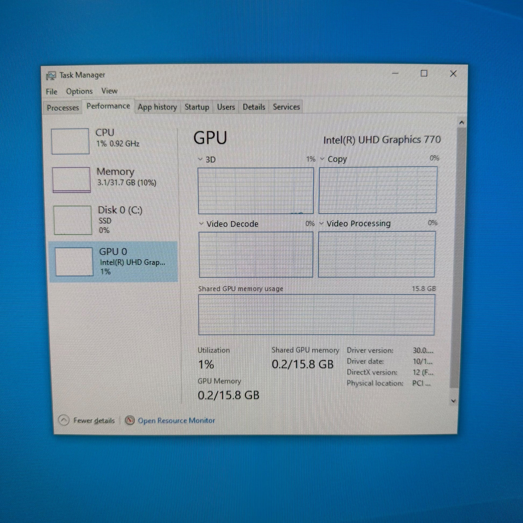This screenshot has height=523, width=523.
Task: Open the View menu
Action: 109,91
